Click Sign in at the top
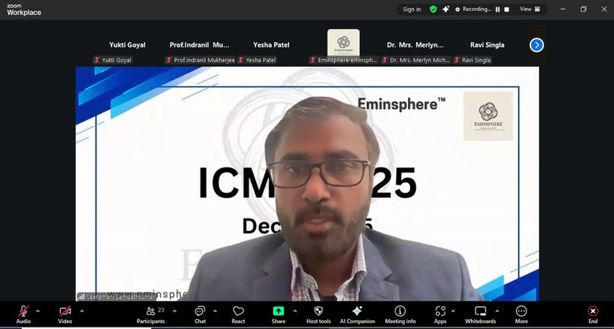 point(412,10)
